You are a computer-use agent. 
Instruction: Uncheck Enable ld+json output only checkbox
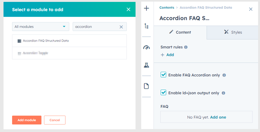[x=163, y=92]
